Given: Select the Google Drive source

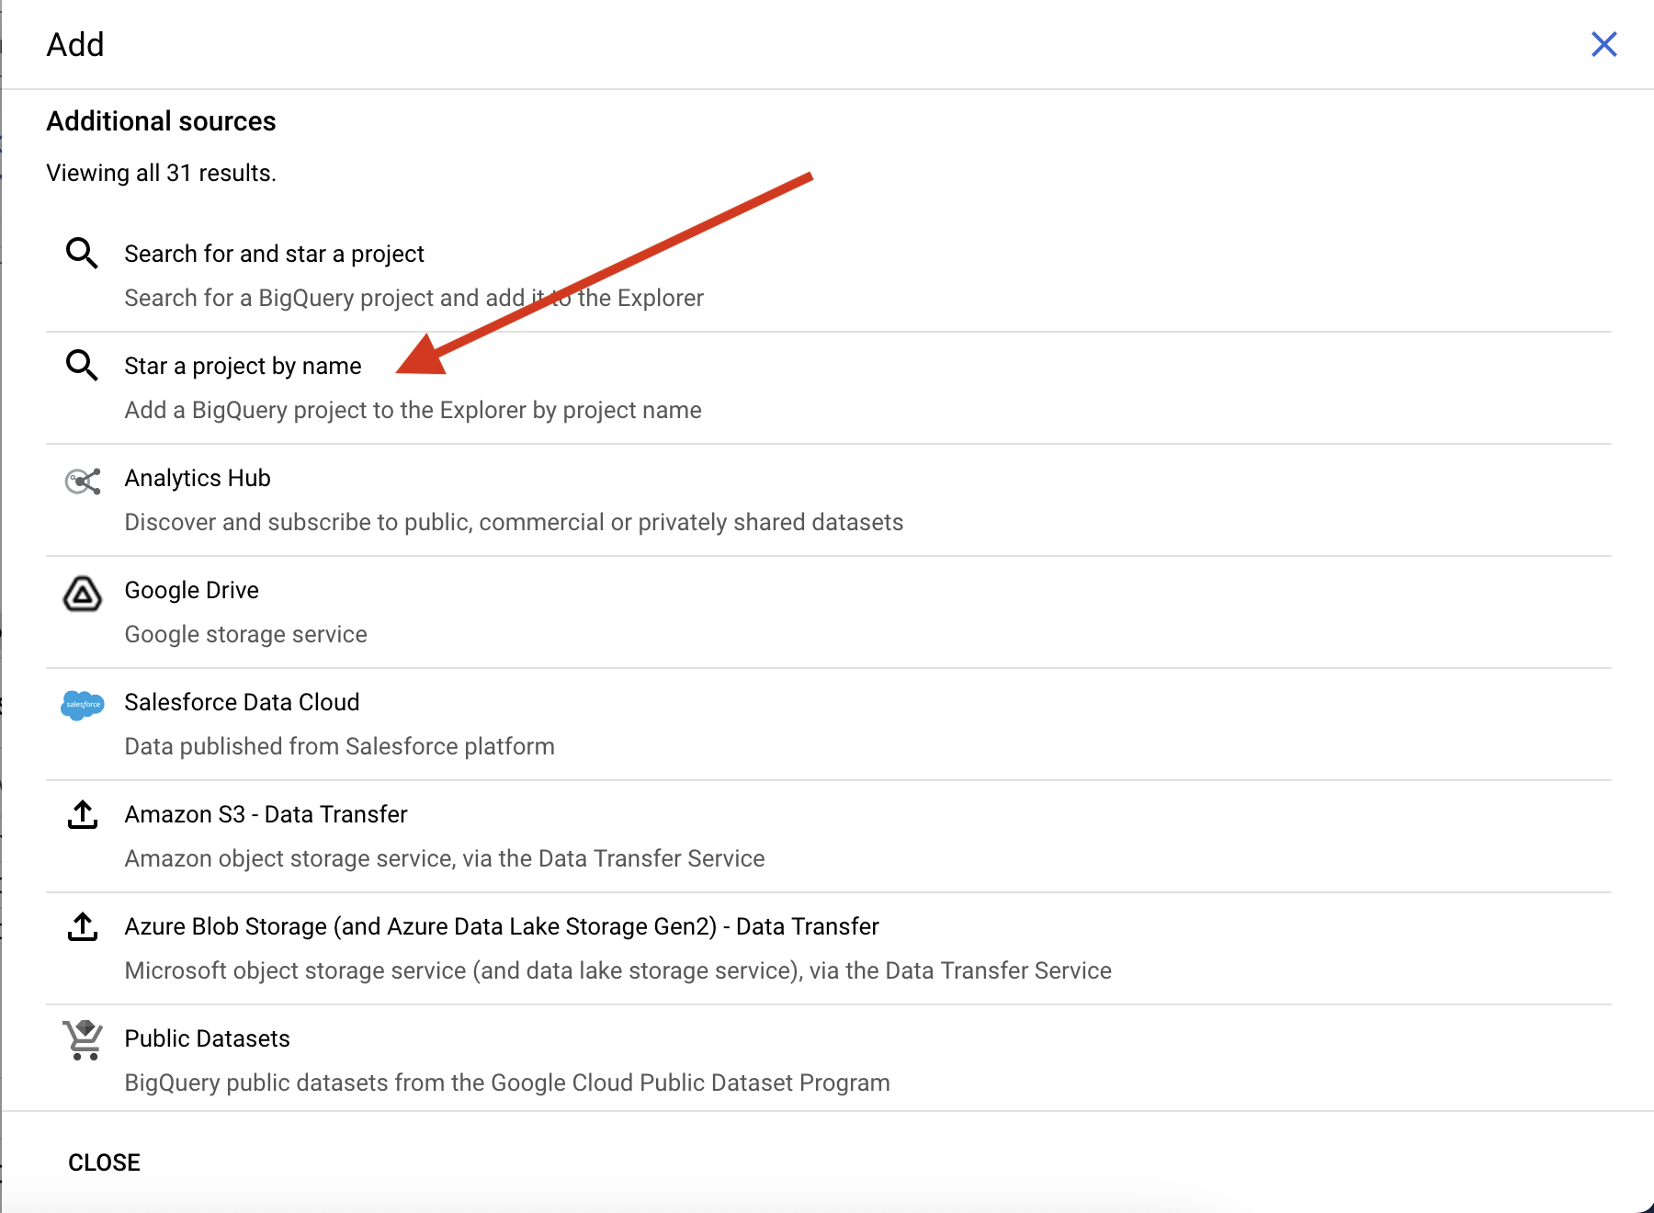Looking at the screenshot, I should click(x=829, y=612).
